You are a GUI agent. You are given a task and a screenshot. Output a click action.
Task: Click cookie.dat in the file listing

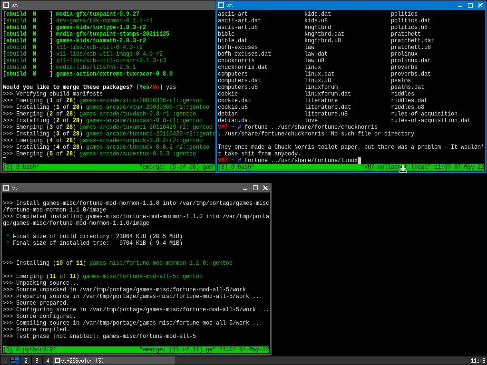(x=234, y=101)
